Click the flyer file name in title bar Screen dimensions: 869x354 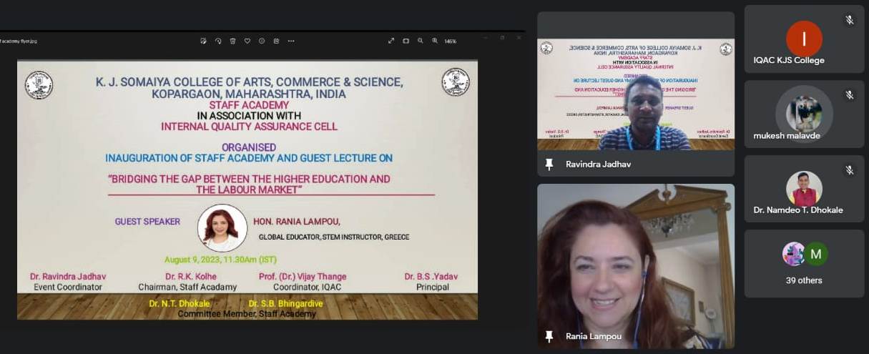click(19, 41)
